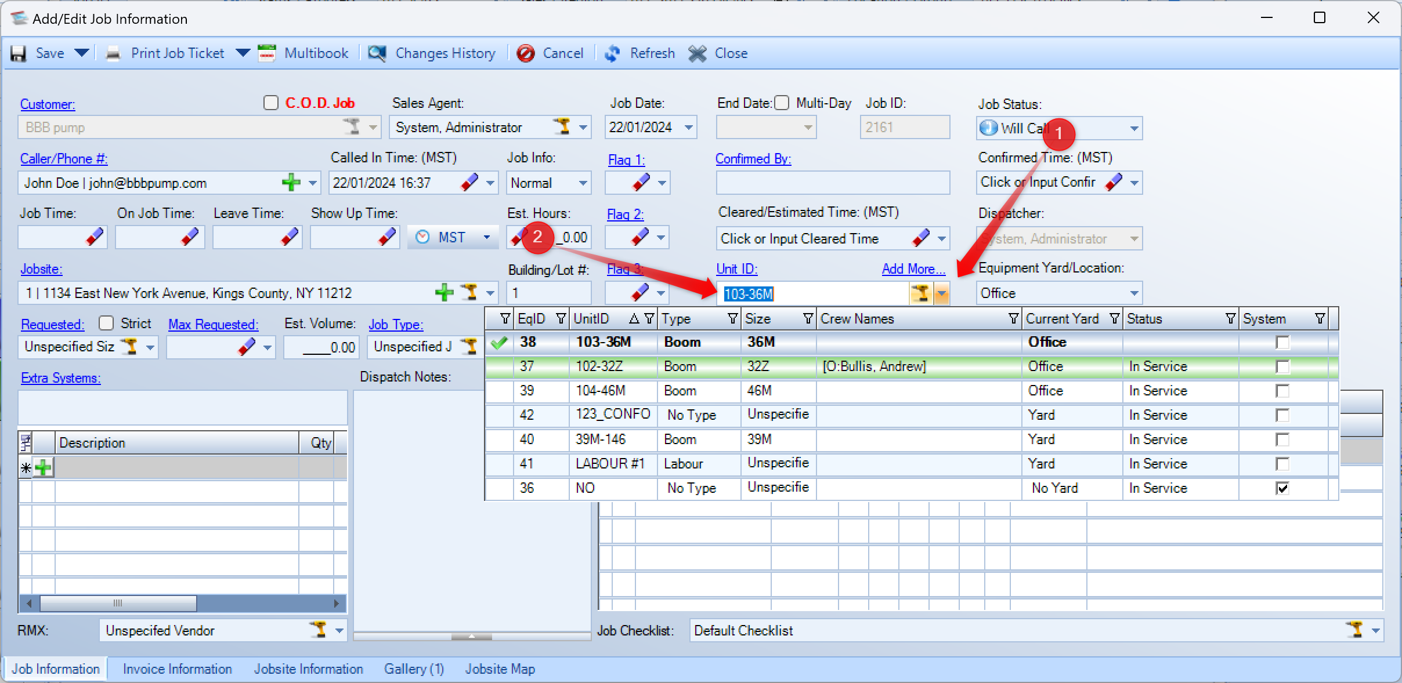Select unit row 39M-146 in equipment list

911,439
